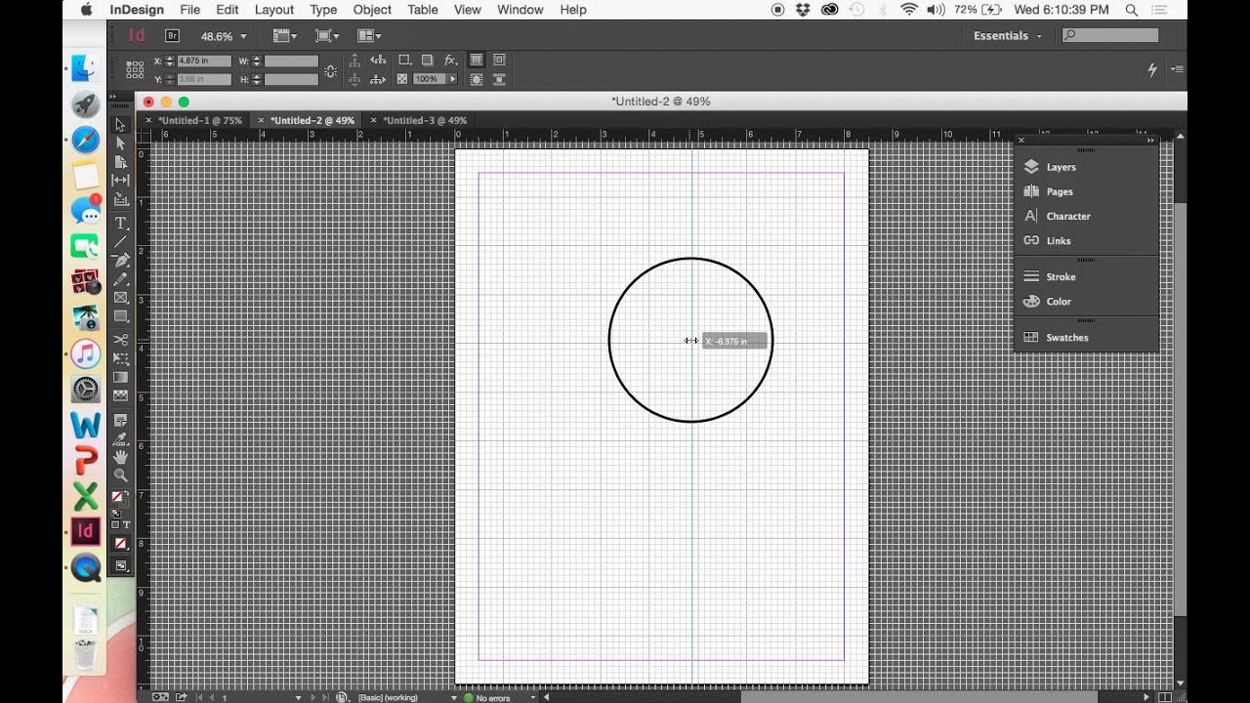Toggle constrain proportions link icon

point(330,70)
